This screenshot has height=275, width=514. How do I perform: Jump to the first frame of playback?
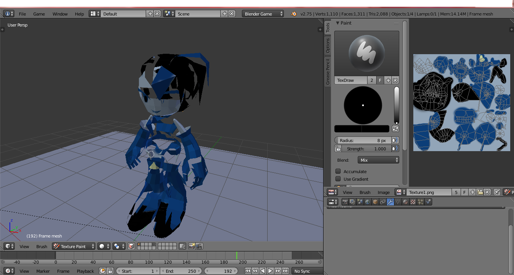[x=248, y=271]
